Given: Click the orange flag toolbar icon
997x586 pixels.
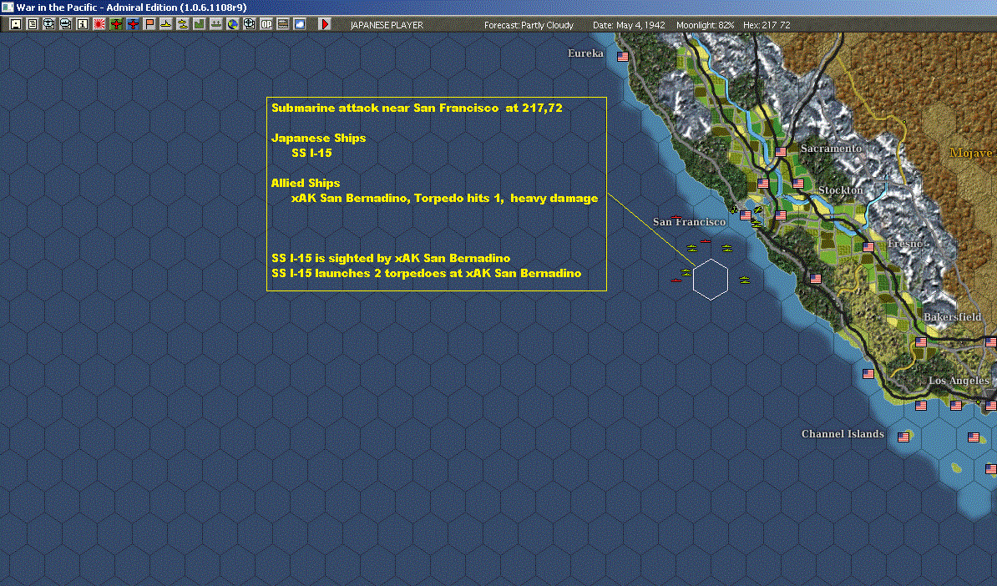Looking at the screenshot, I should point(149,24).
